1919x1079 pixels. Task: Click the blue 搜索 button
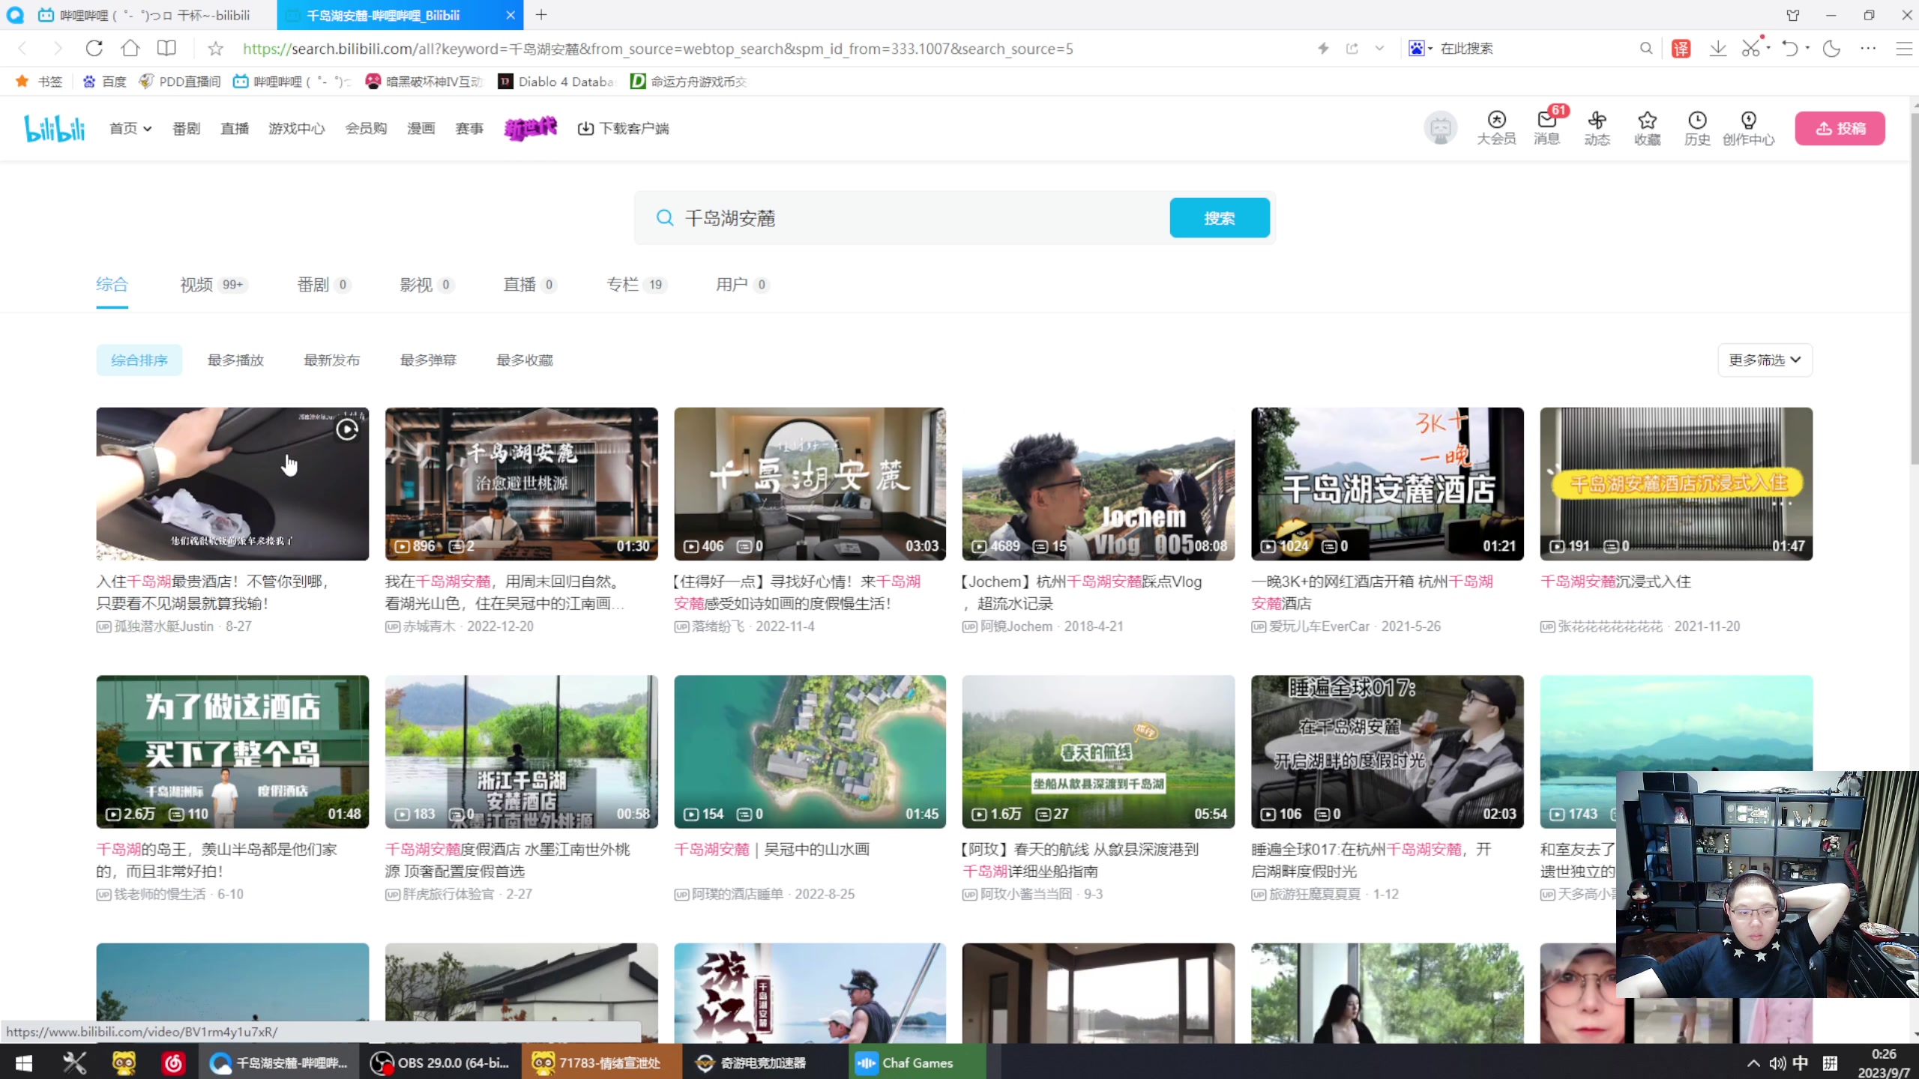click(1220, 218)
